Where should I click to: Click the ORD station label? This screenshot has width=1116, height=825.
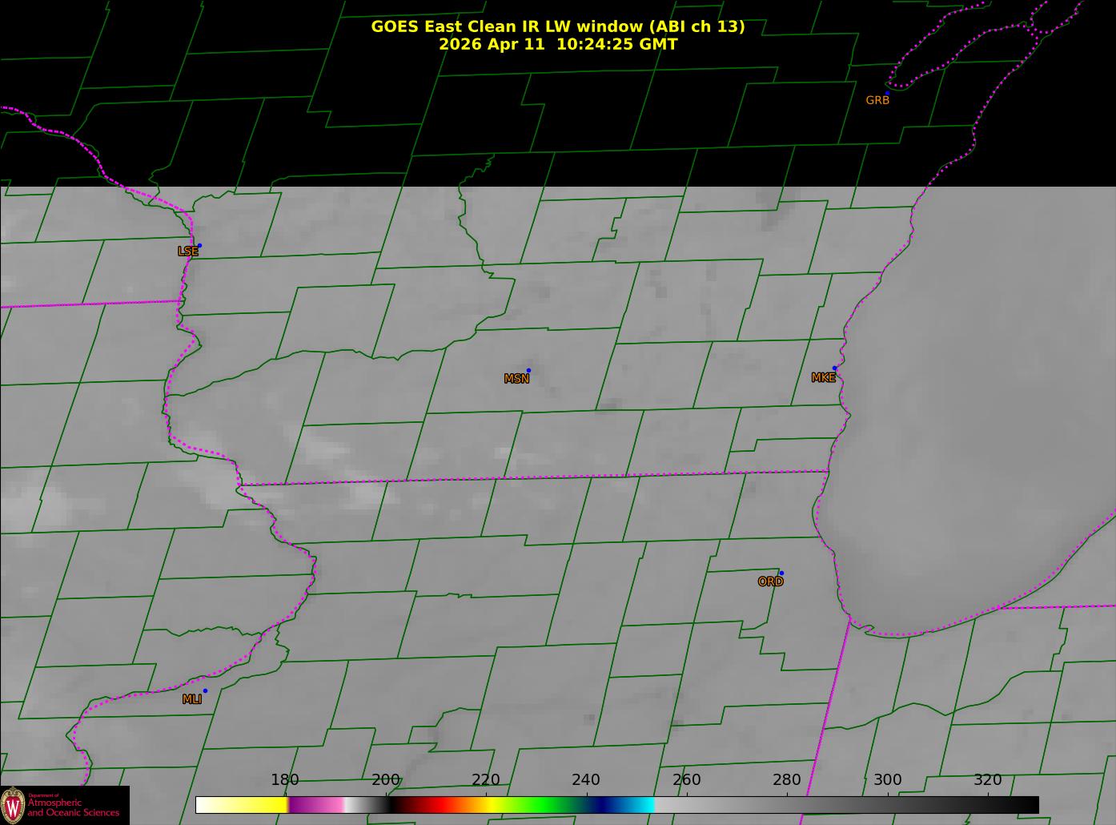tap(770, 582)
